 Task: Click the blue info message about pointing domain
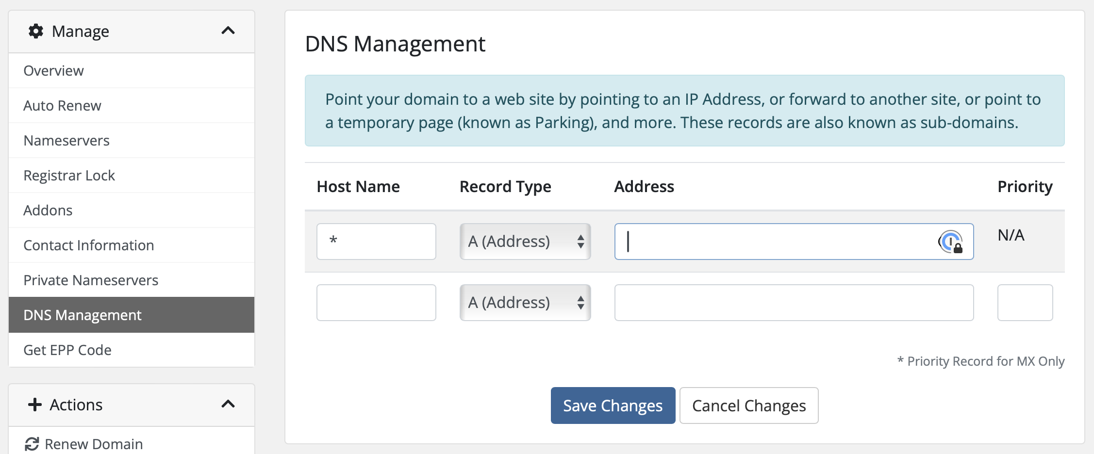[684, 111]
